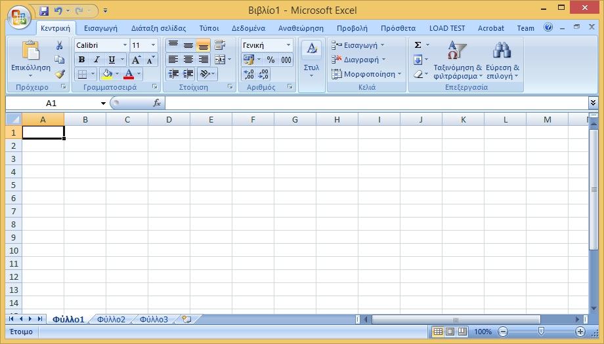Align text to middle of cell

pyautogui.click(x=188, y=45)
